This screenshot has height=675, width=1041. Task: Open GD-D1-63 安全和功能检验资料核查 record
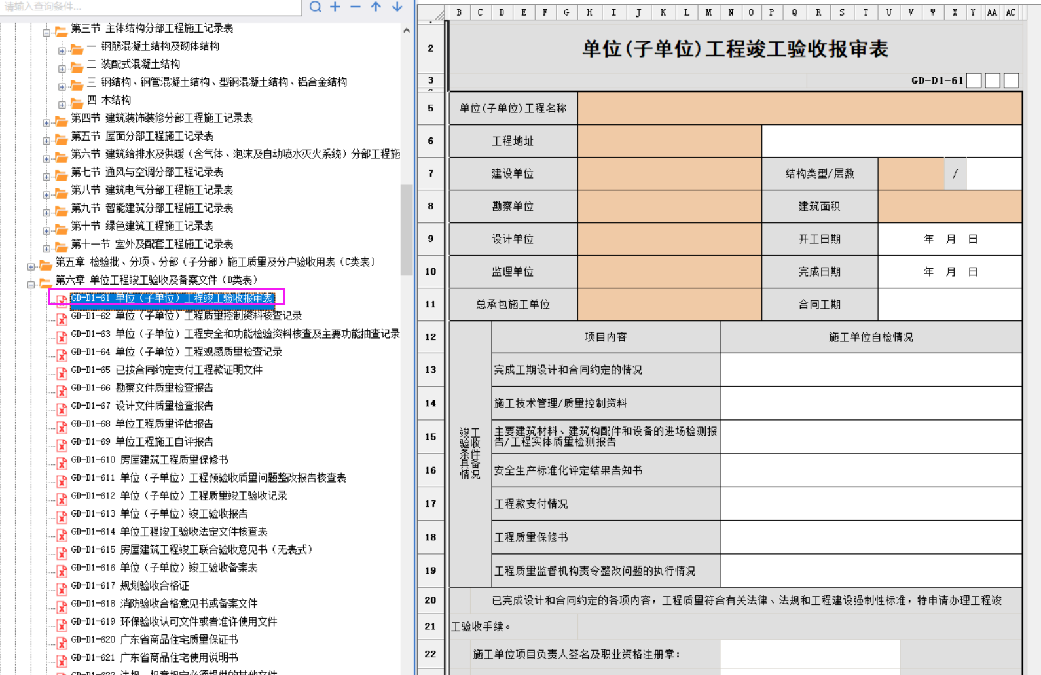[236, 334]
